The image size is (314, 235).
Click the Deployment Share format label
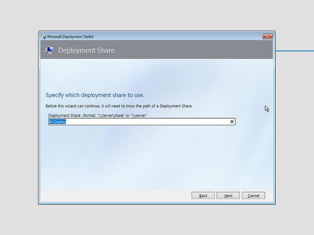[98, 115]
